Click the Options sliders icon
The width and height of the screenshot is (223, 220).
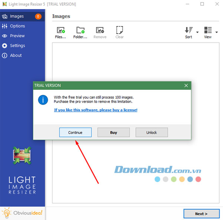tap(4, 26)
